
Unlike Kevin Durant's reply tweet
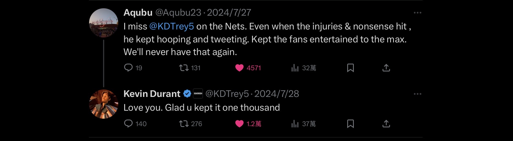coord(239,124)
